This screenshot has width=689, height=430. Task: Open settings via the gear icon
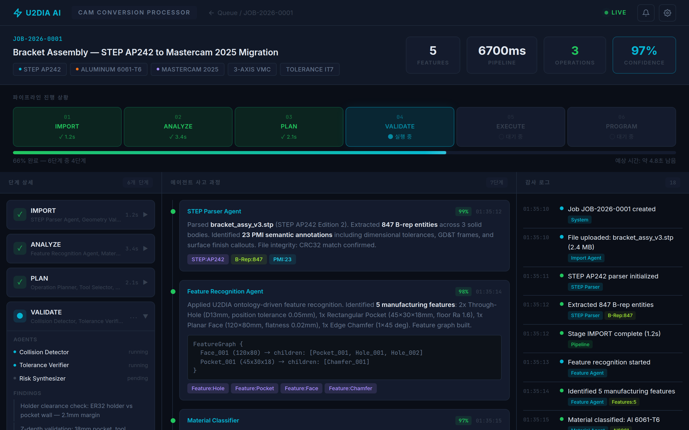[x=667, y=13]
